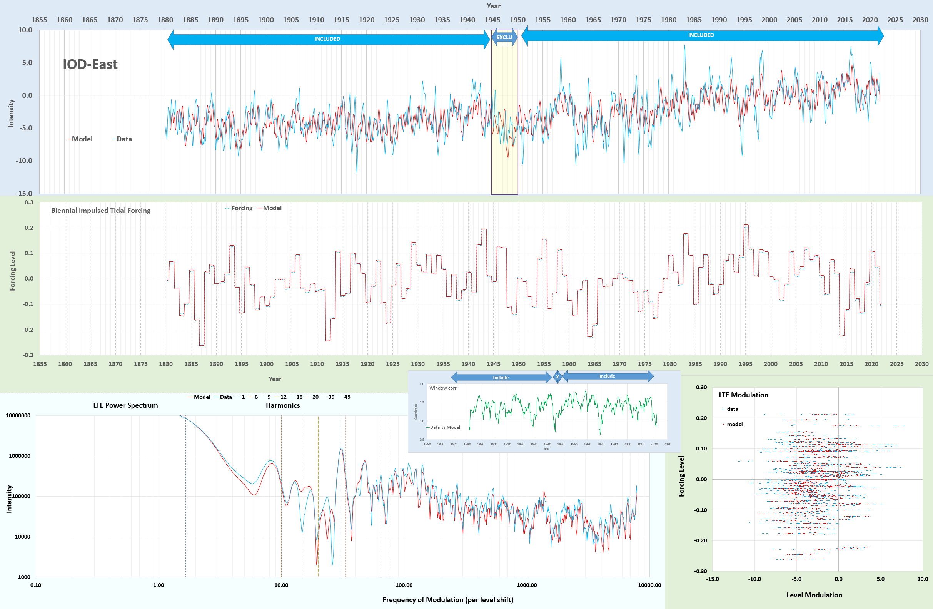Click the EXCLU double-arrow shape
933x609 pixels.
(504, 37)
